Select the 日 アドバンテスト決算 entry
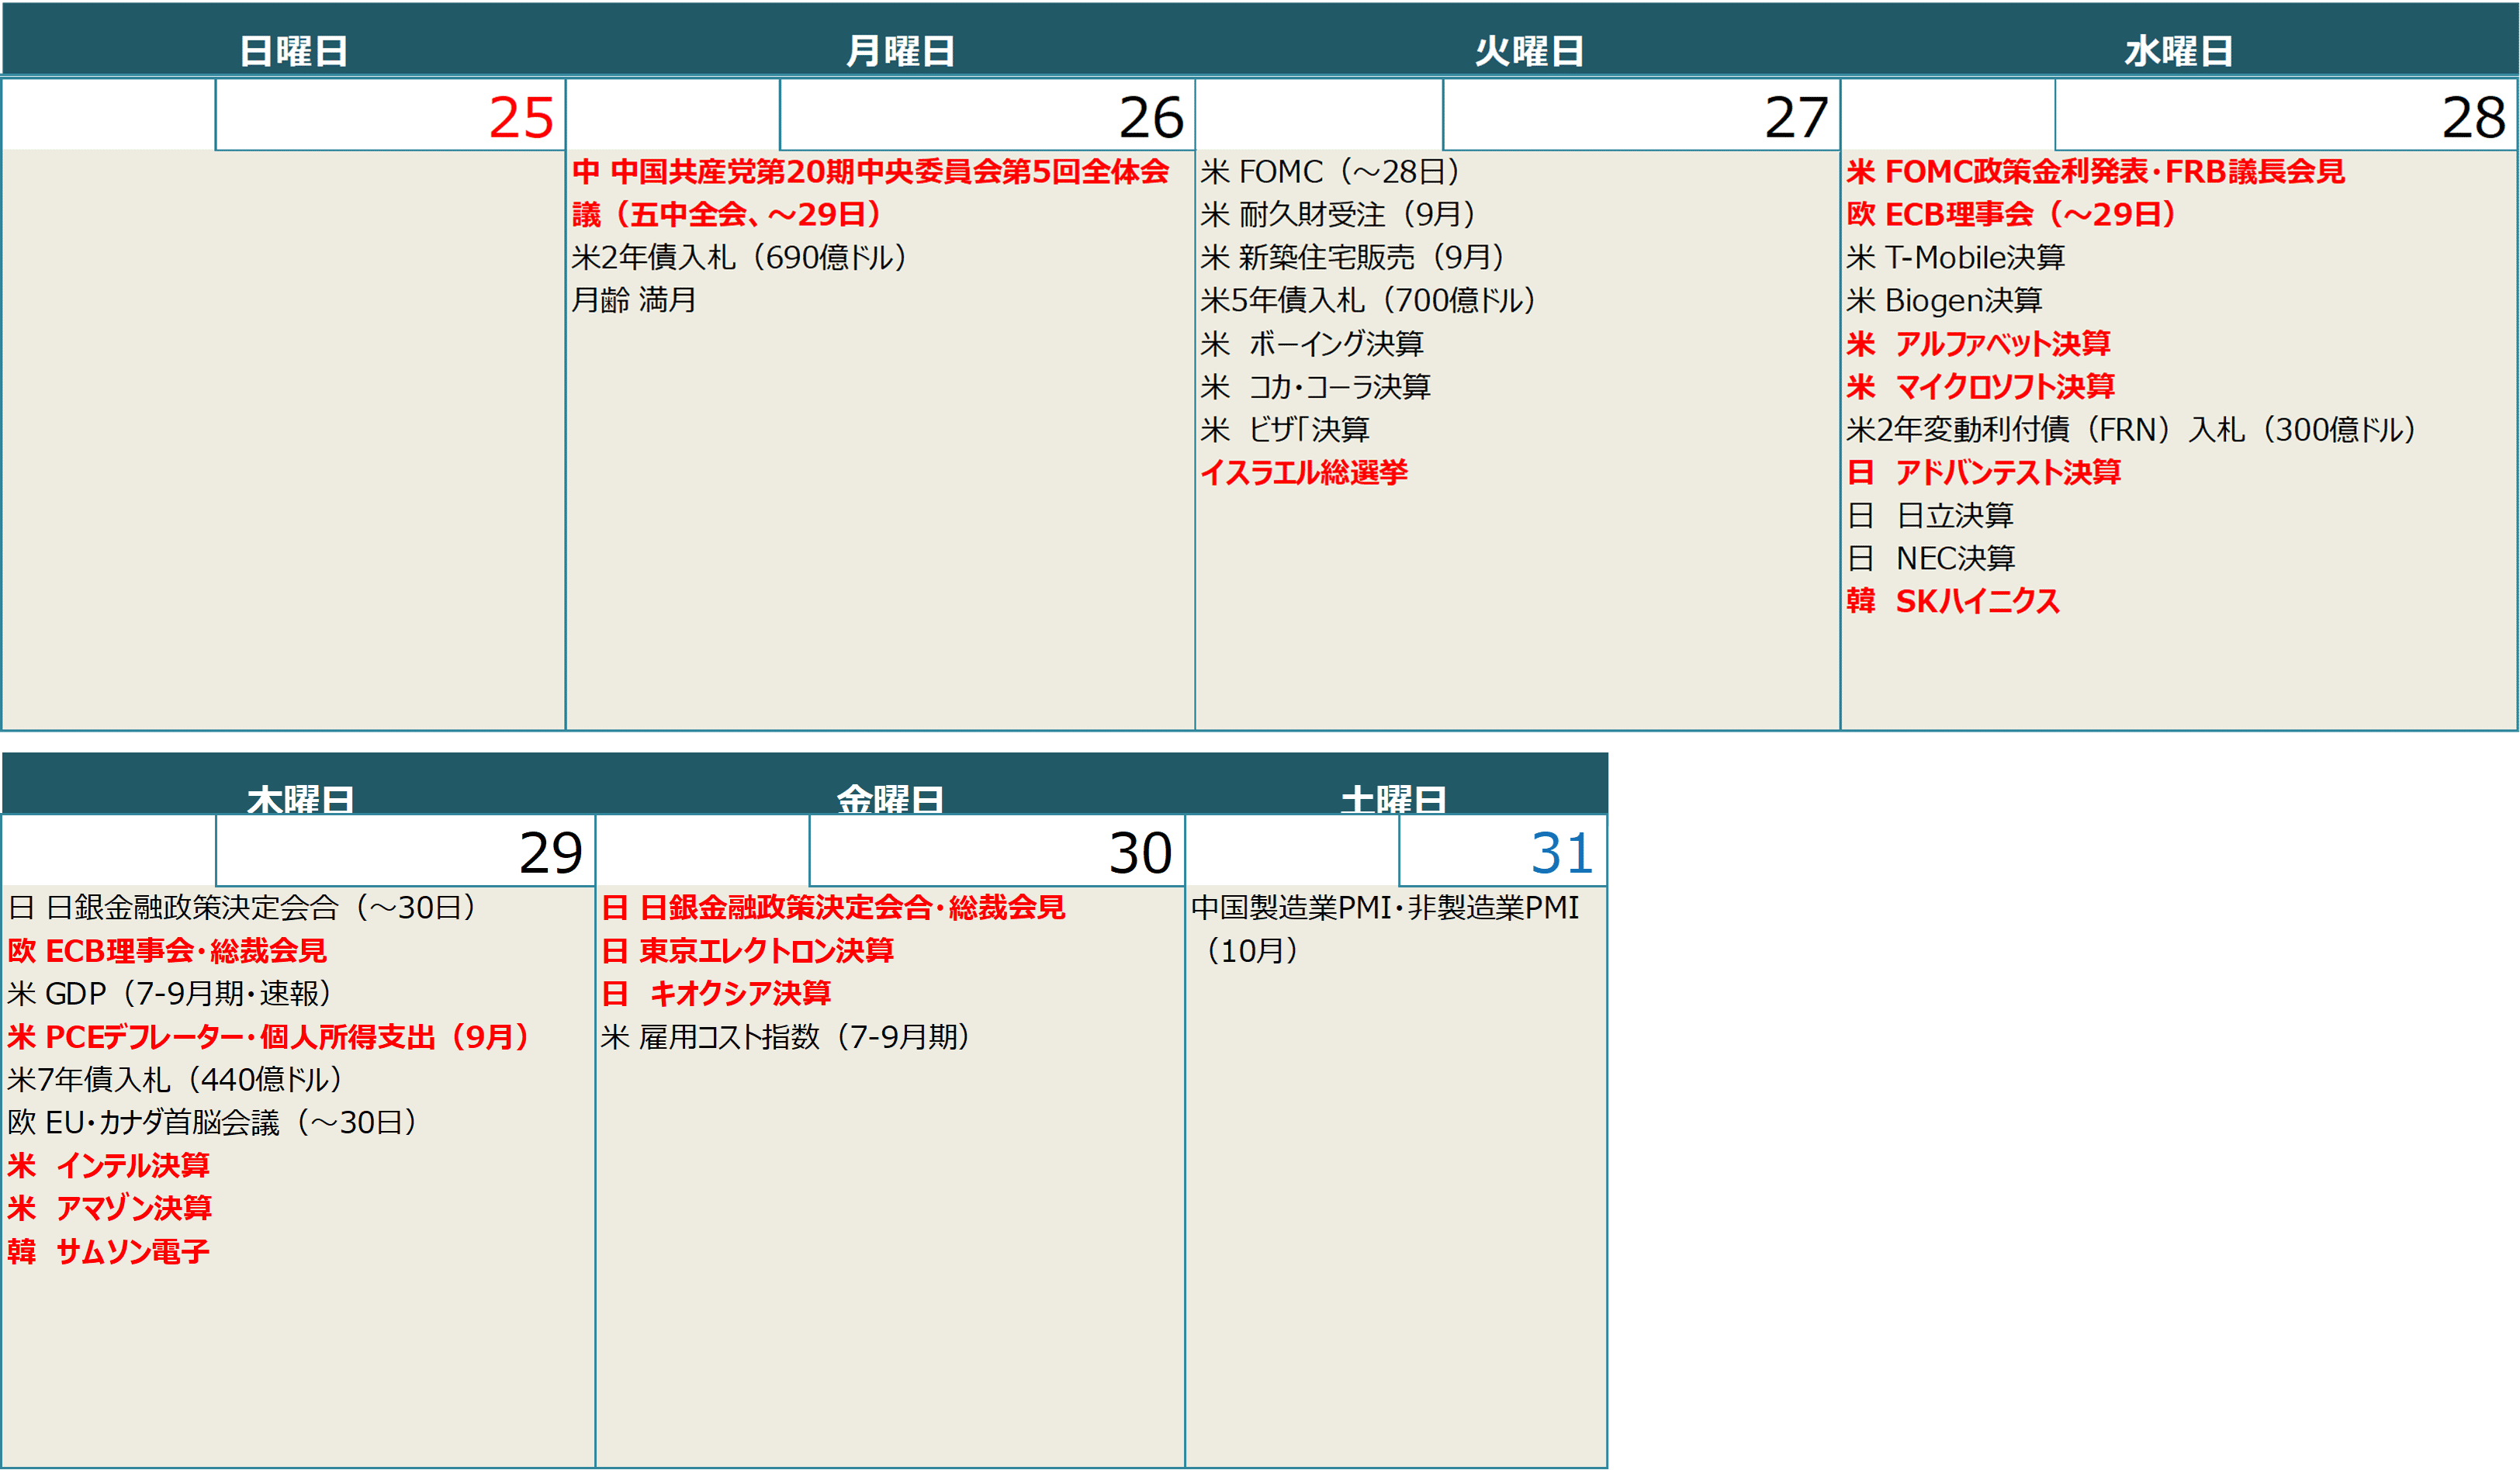Screen dimensions: 2520x1470 [1984, 472]
